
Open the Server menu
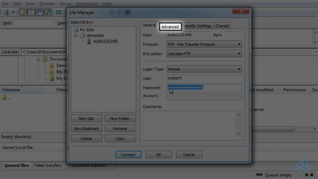(x=66, y=4)
